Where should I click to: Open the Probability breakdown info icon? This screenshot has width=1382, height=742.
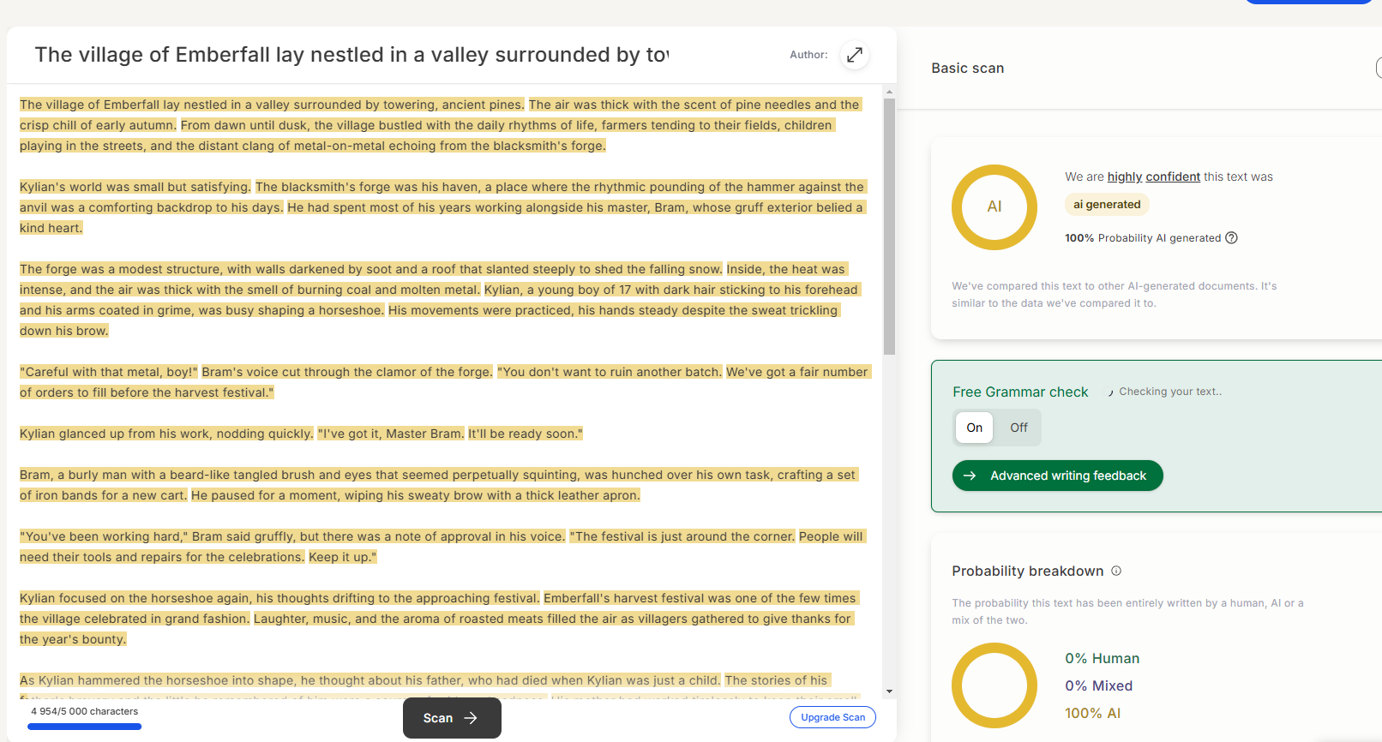(x=1116, y=571)
